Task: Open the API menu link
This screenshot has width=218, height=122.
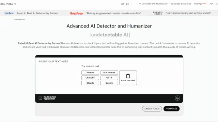Action: [x=211, y=4]
